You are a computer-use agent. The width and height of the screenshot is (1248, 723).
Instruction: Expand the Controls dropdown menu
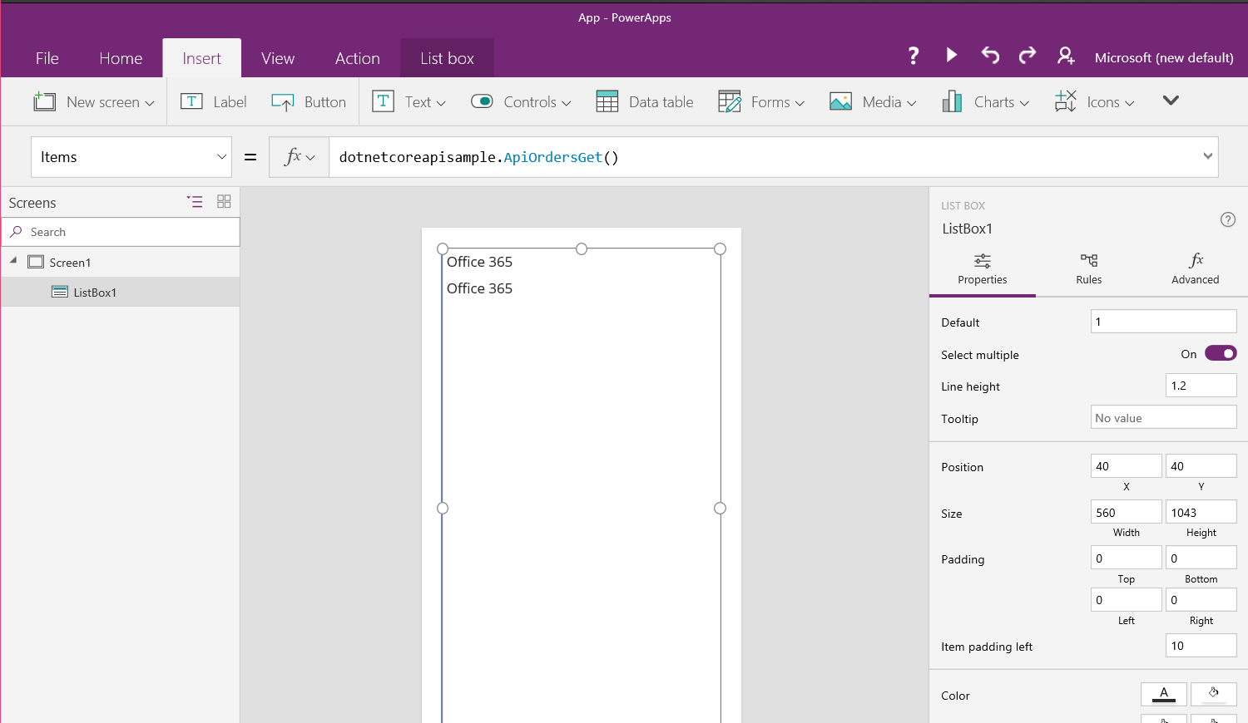coord(522,102)
